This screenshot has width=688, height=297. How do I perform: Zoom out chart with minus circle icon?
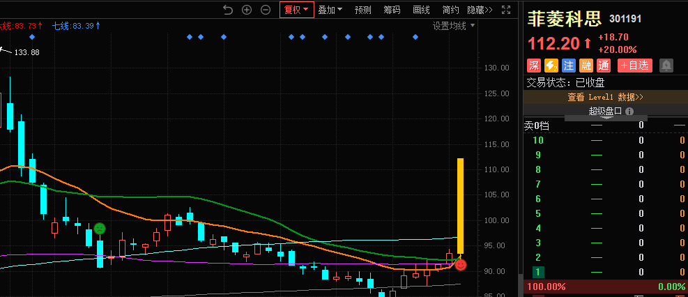click(x=266, y=10)
